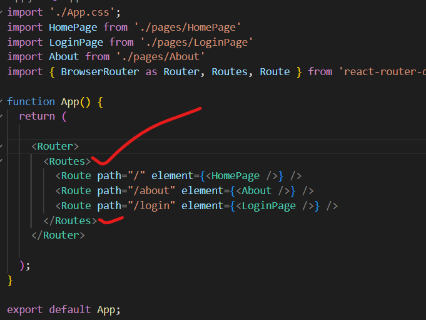
Task: Click the About element in Route
Action: 256,191
